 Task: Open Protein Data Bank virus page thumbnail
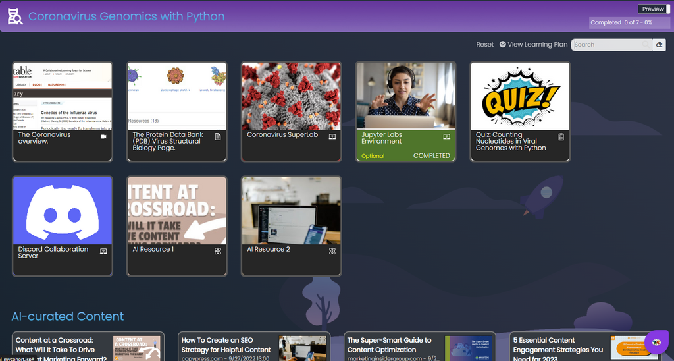click(176, 96)
